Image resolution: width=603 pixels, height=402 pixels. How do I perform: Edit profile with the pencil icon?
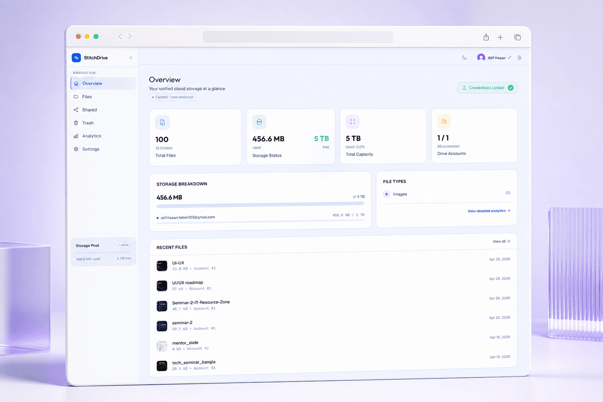tap(510, 58)
